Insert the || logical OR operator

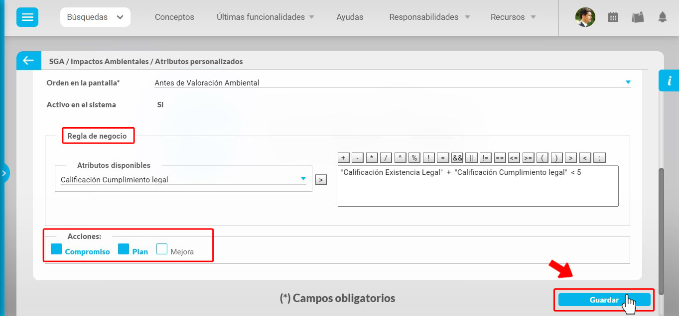(471, 158)
